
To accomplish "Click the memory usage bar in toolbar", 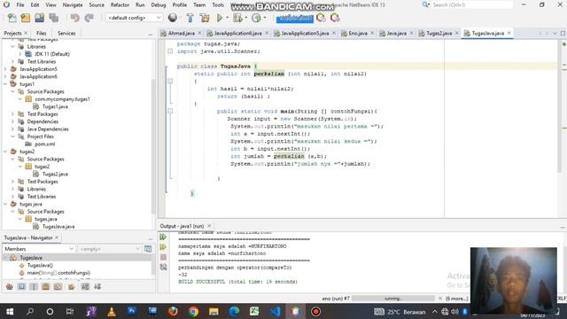I will point(295,18).
